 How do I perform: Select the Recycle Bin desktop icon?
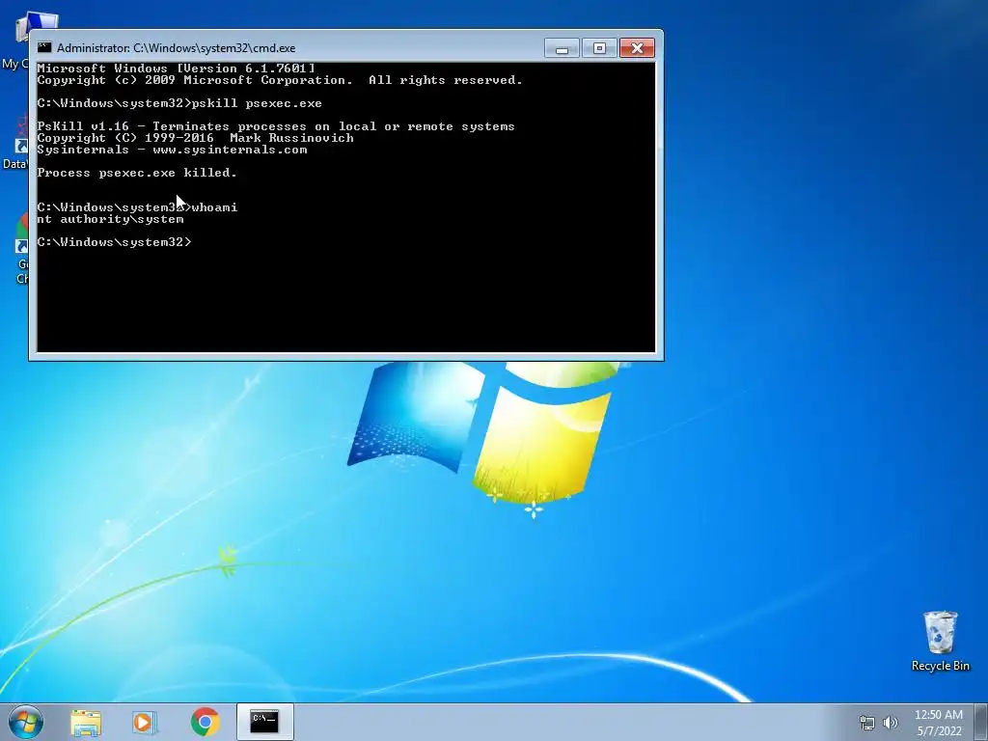940,641
